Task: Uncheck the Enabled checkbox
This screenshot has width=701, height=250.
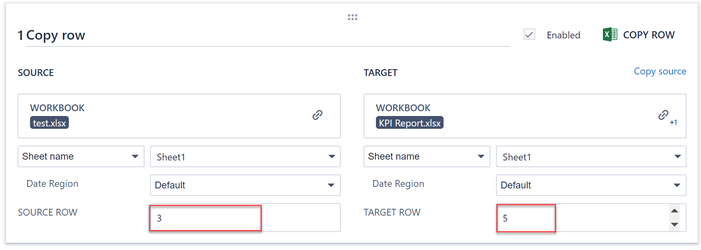Action: click(529, 35)
